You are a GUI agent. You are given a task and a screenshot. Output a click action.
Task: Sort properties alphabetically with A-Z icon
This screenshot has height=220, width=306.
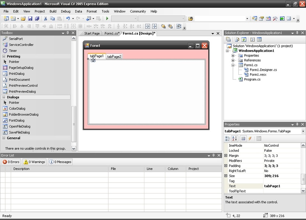click(x=234, y=139)
